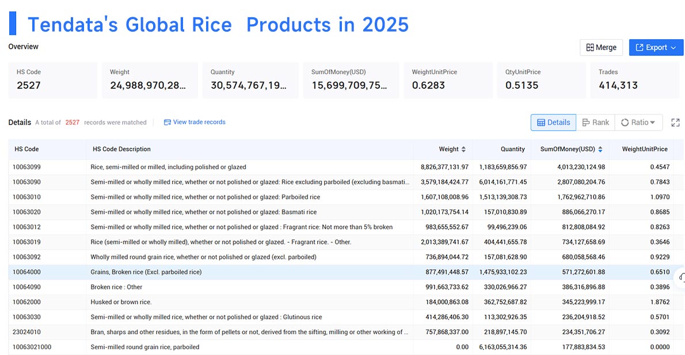
Task: Click the View trade records link
Action: pyautogui.click(x=195, y=122)
